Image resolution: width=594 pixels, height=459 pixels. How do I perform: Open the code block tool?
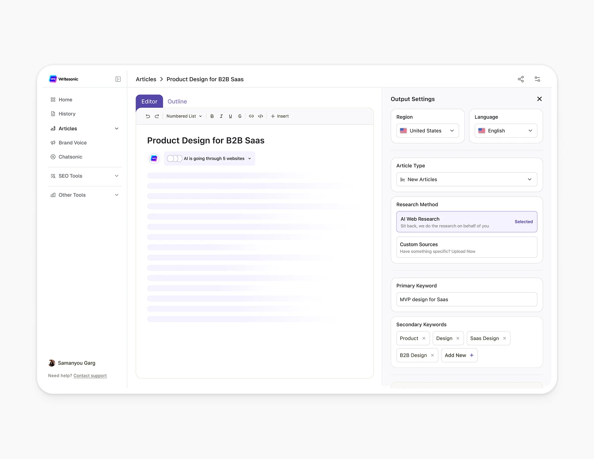(260, 116)
